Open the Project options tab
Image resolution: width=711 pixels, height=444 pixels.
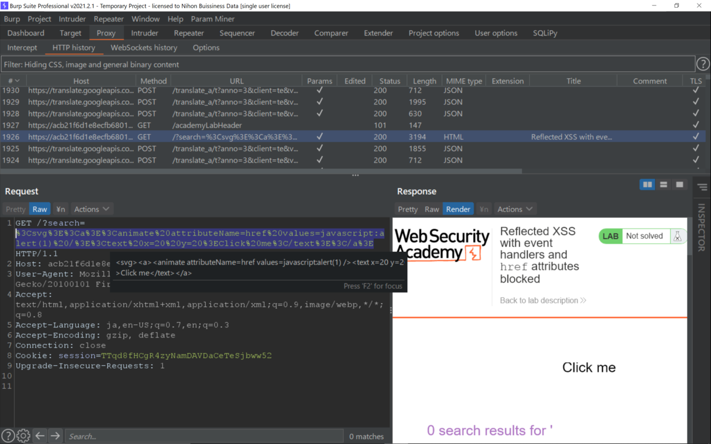[434, 33]
